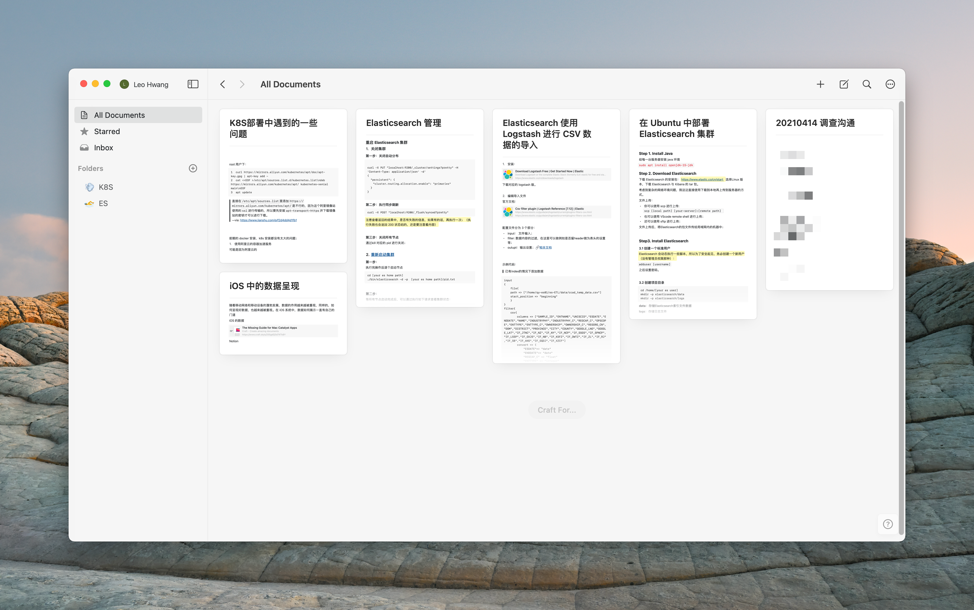Screen dimensions: 974x610
Task: Create new document with compose icon
Action: click(x=844, y=84)
